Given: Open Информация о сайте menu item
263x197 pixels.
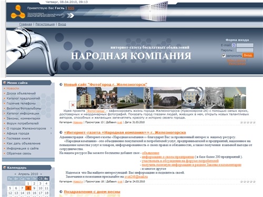Looking at the screenshot, I should tap(23, 148).
